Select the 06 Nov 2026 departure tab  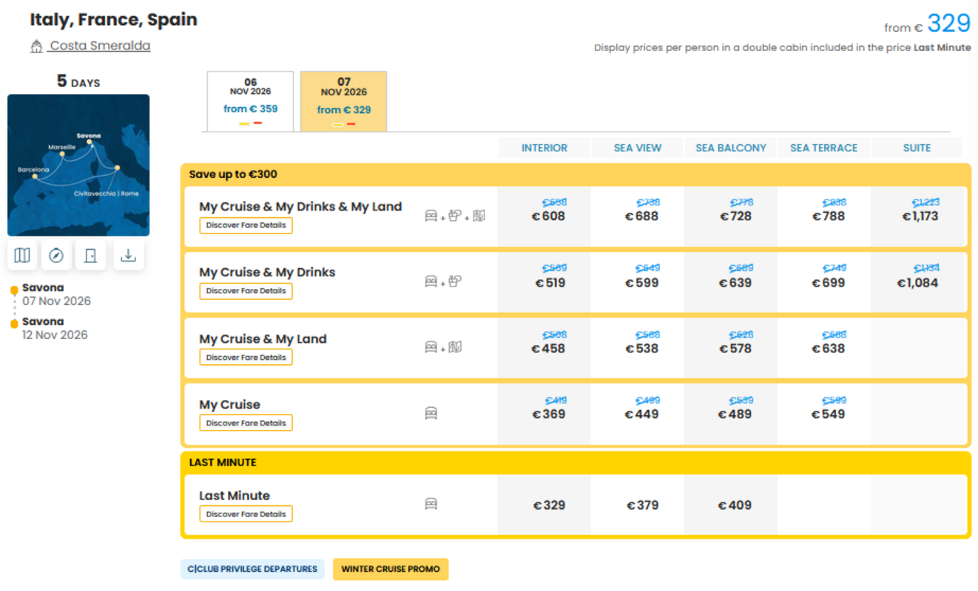click(x=250, y=101)
